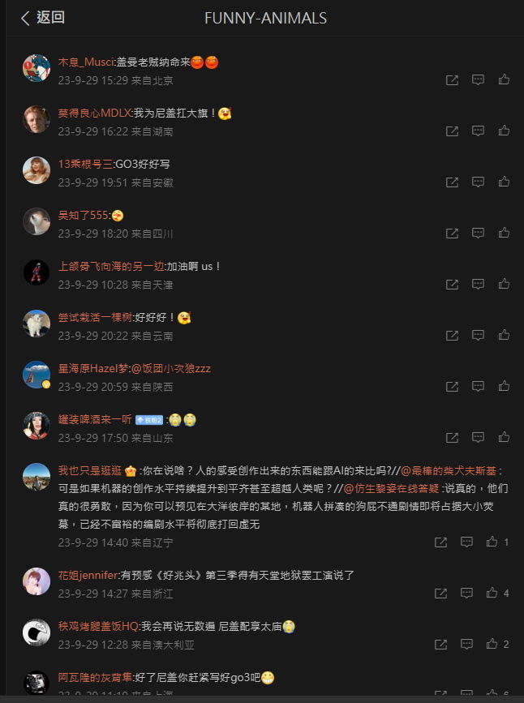The height and width of the screenshot is (703, 524).
Task: Like 星海原Hazel梦's comment
Action: pyautogui.click(x=504, y=387)
